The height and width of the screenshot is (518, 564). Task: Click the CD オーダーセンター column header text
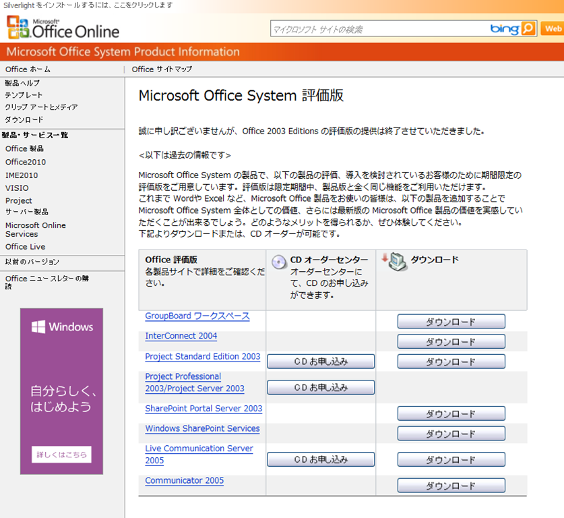tap(329, 260)
